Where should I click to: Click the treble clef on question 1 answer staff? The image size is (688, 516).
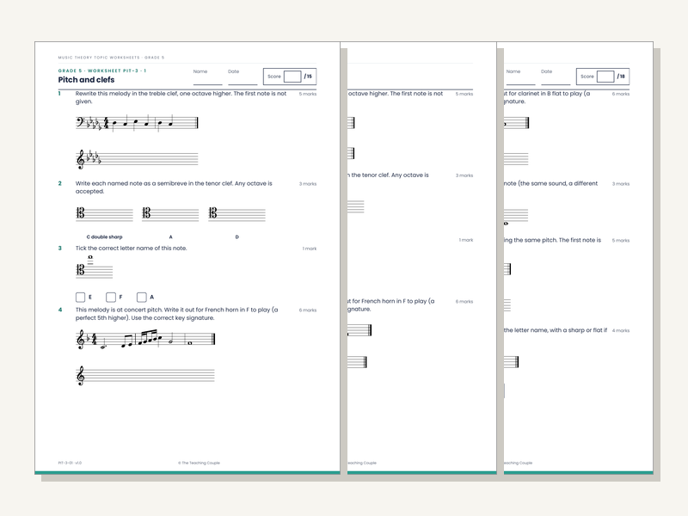[80, 159]
